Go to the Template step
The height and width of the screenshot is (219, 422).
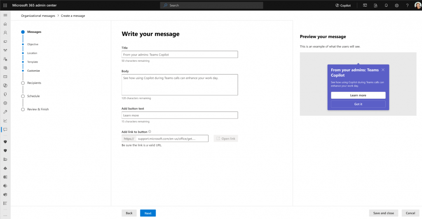tap(33, 62)
